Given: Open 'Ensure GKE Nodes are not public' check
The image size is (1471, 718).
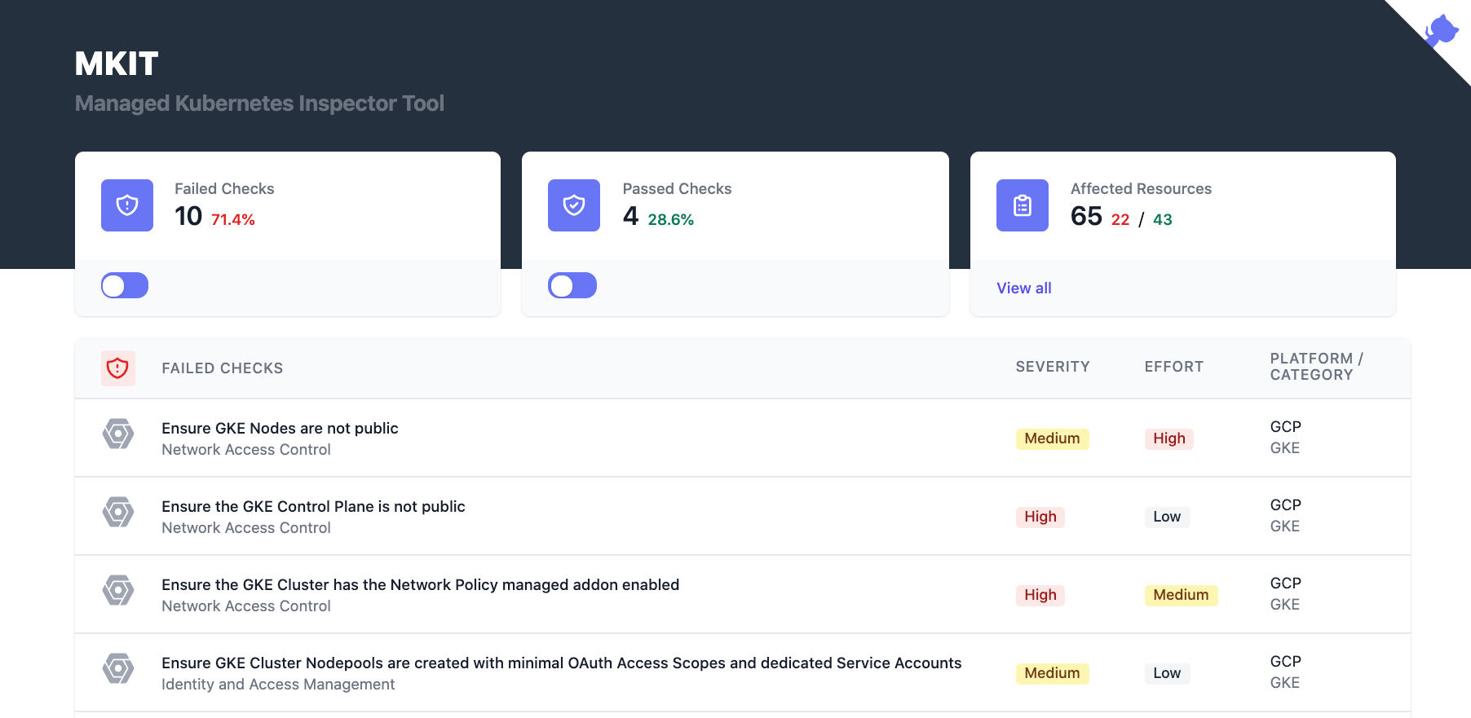Looking at the screenshot, I should [x=280, y=428].
